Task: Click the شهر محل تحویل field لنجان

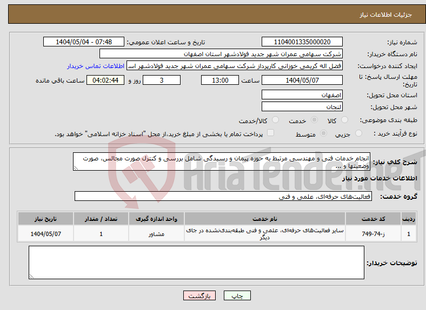Action: click(302, 106)
